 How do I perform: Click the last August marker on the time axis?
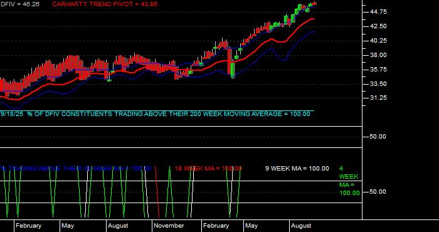[301, 226]
